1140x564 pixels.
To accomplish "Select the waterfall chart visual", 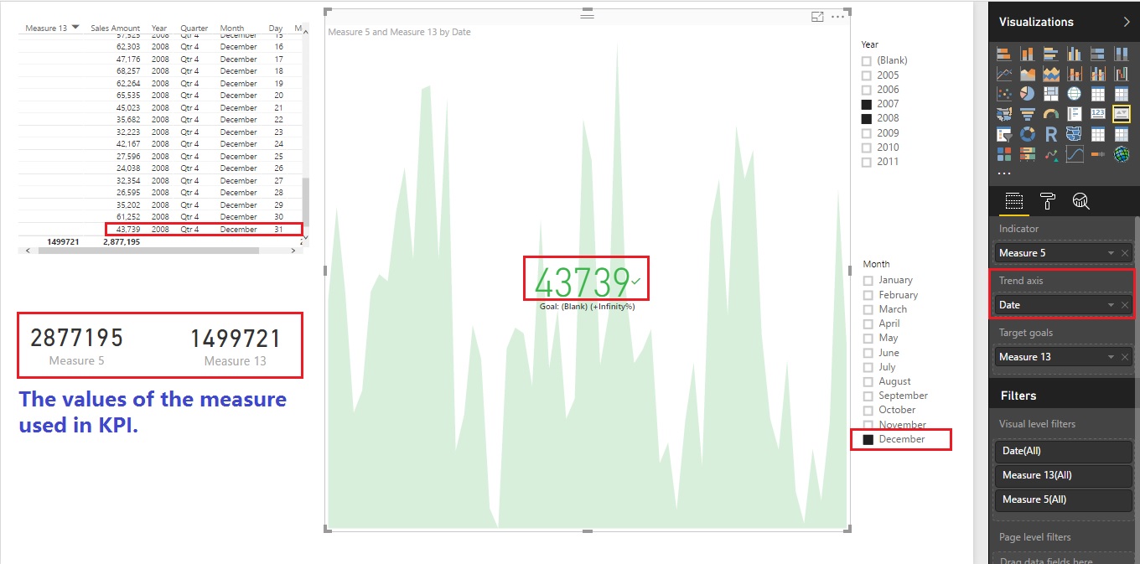I will click(x=1121, y=74).
